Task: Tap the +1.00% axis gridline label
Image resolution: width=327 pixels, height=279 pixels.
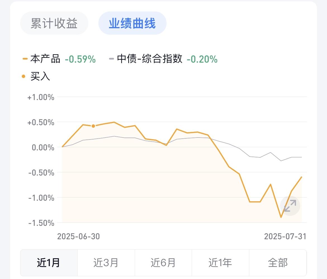Action: tap(41, 97)
